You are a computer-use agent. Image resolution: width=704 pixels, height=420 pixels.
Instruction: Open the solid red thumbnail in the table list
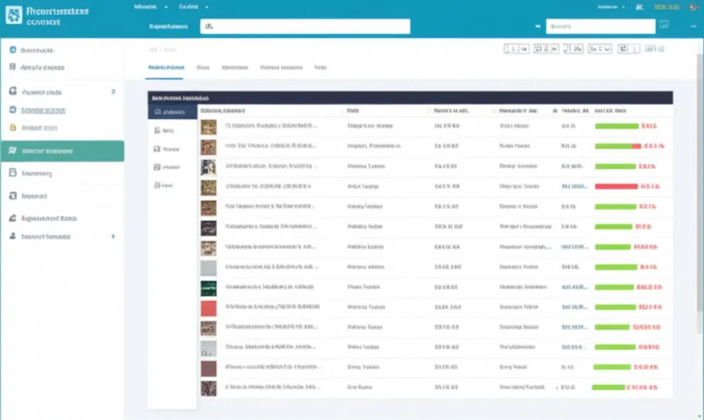(x=208, y=309)
